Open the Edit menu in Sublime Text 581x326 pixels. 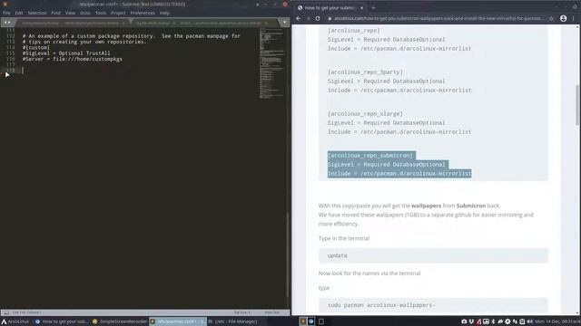19,13
